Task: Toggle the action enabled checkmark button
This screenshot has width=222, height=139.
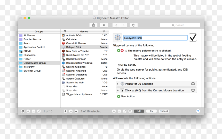Action: (125, 111)
